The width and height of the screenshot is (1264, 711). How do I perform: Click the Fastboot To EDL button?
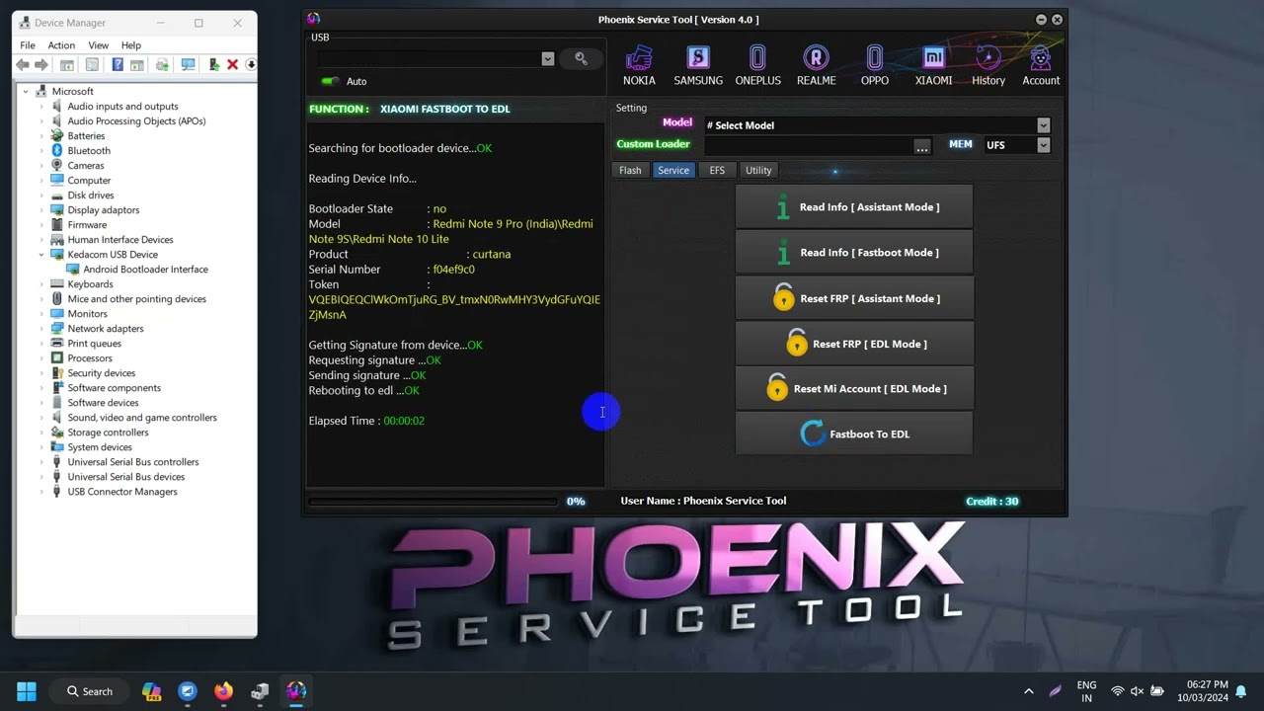click(x=854, y=434)
